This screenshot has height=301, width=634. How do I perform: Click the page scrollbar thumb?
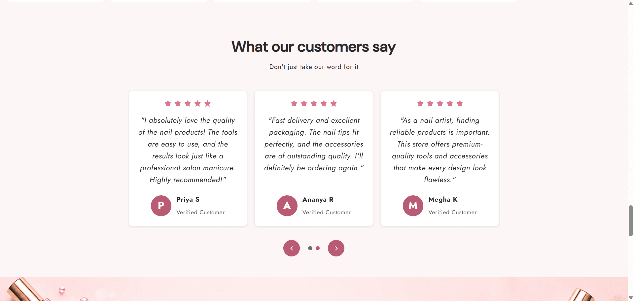[x=631, y=221]
